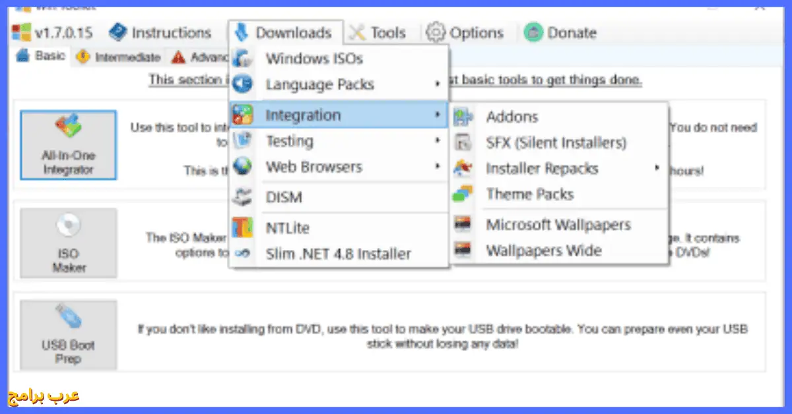Click the Windows logo version icon
792x414 pixels.
22,32
